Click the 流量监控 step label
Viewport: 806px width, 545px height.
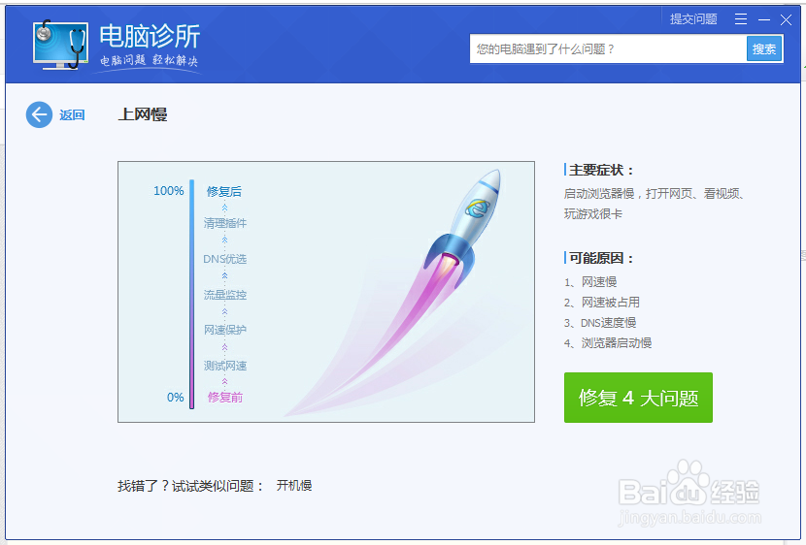[225, 295]
